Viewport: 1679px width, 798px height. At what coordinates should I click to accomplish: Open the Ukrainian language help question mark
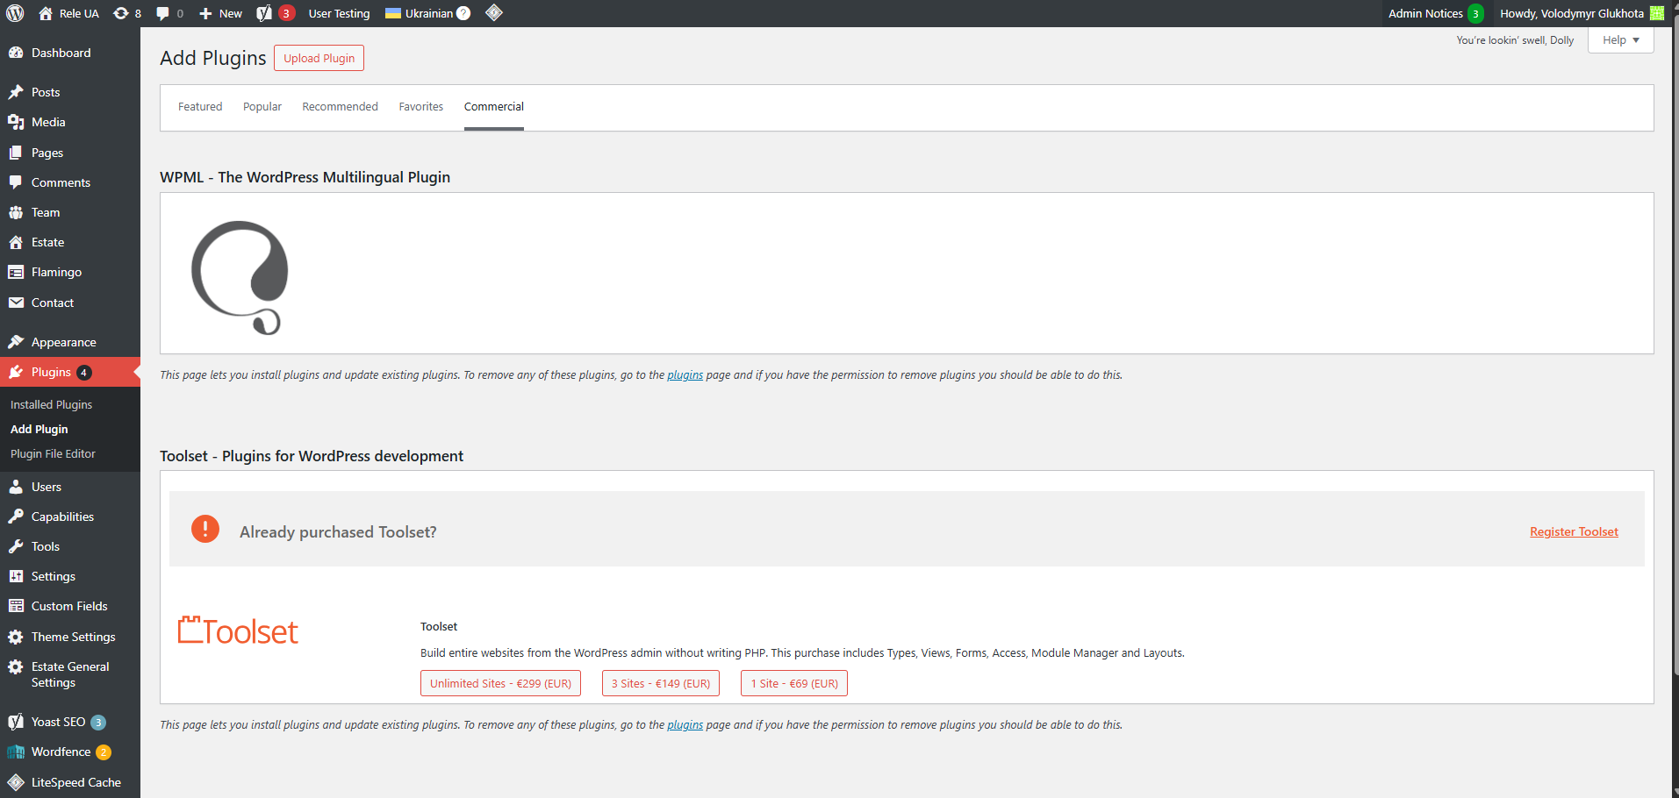coord(463,13)
